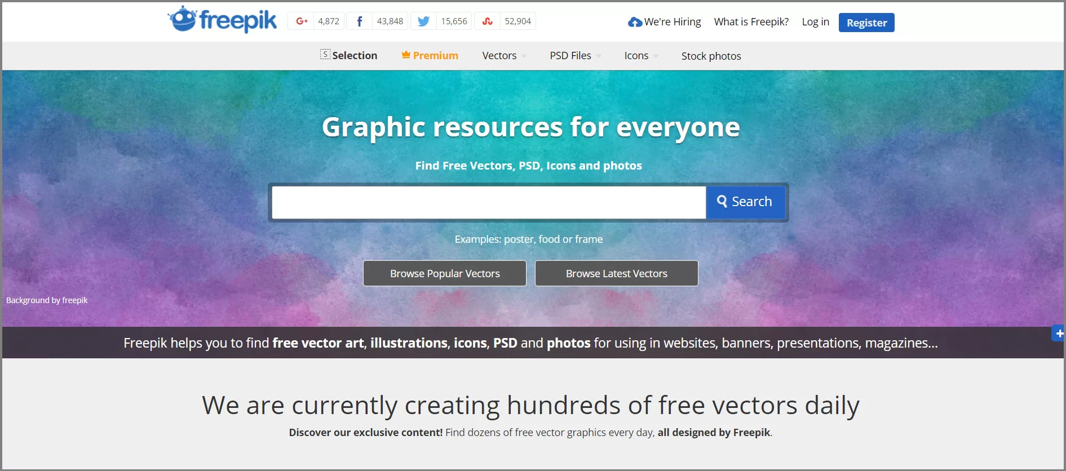The image size is (1066, 471).
Task: Click the Twitter share icon
Action: [423, 21]
